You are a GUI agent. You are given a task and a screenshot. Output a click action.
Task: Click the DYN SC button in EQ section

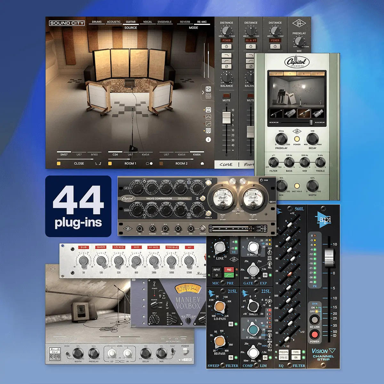[x=284, y=357]
